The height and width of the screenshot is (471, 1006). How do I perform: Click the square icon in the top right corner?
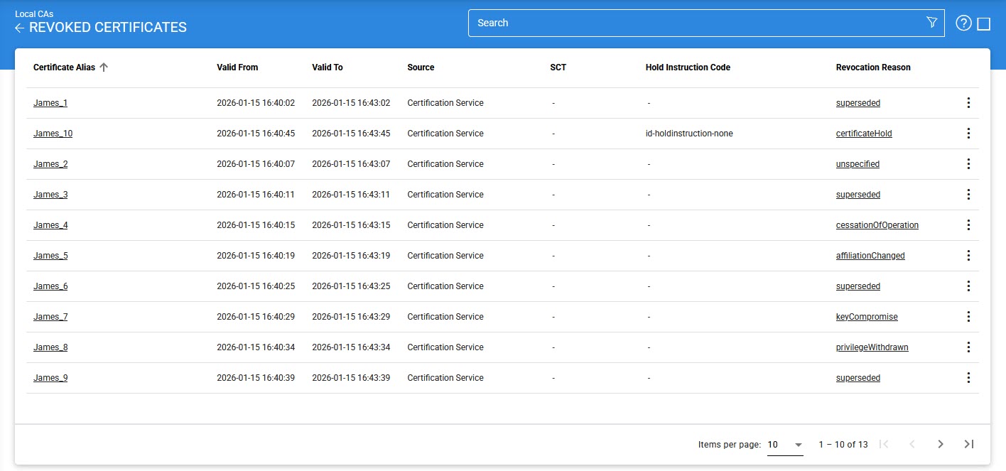tap(984, 24)
